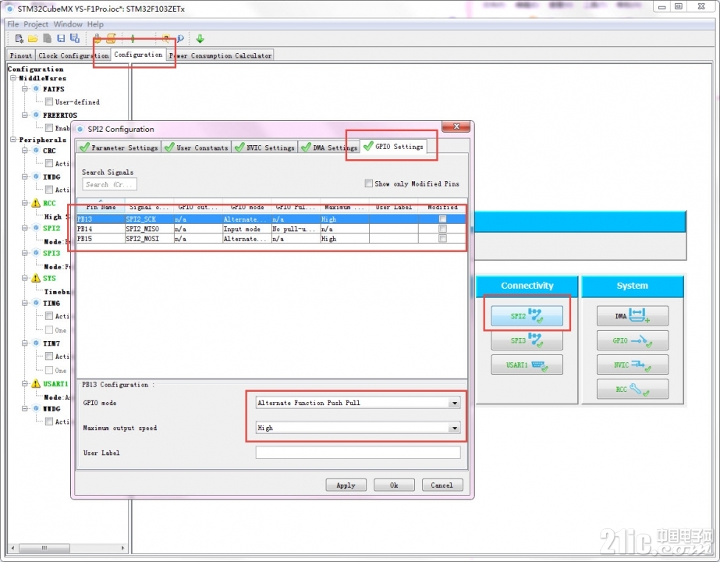Viewport: 720px width, 562px height.
Task: Switch to Power Consumption Calculator tab
Action: click(221, 55)
